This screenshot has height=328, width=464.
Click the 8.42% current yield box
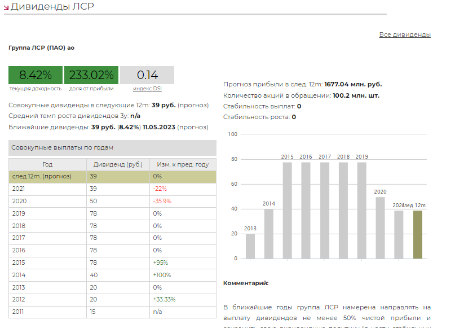tap(36, 75)
